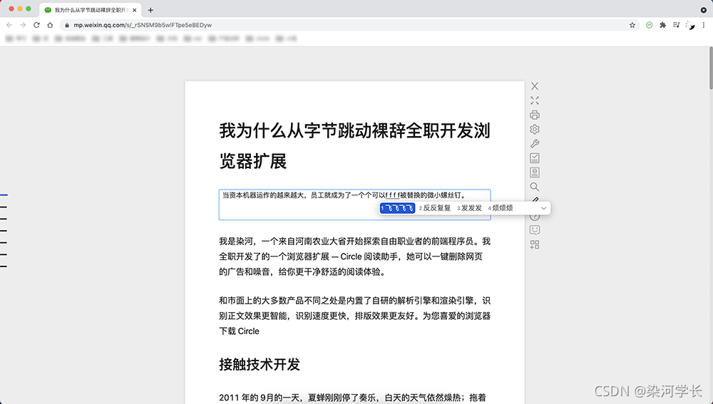Screen dimensions: 713x404
Task: Click the profile card document icon in the sidebar
Action: tap(535, 172)
